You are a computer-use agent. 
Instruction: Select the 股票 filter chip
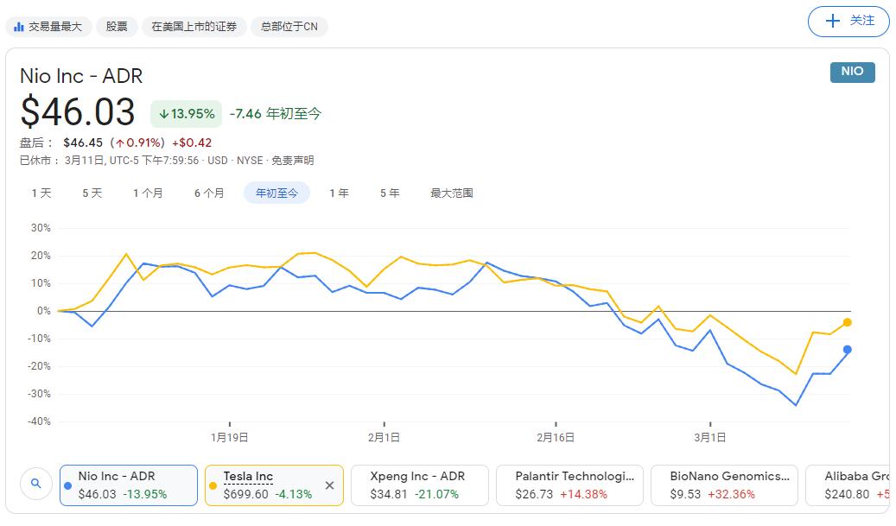(x=117, y=26)
